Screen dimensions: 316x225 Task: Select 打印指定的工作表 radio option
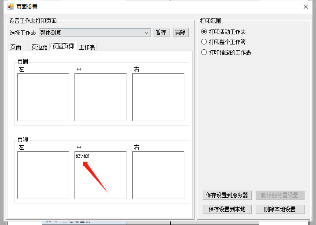coord(204,52)
